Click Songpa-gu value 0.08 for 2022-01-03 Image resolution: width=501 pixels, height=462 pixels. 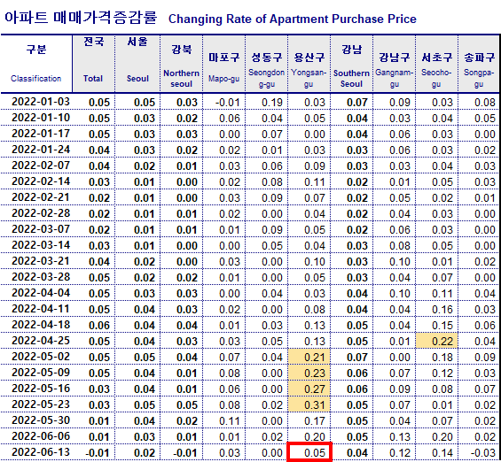point(485,103)
